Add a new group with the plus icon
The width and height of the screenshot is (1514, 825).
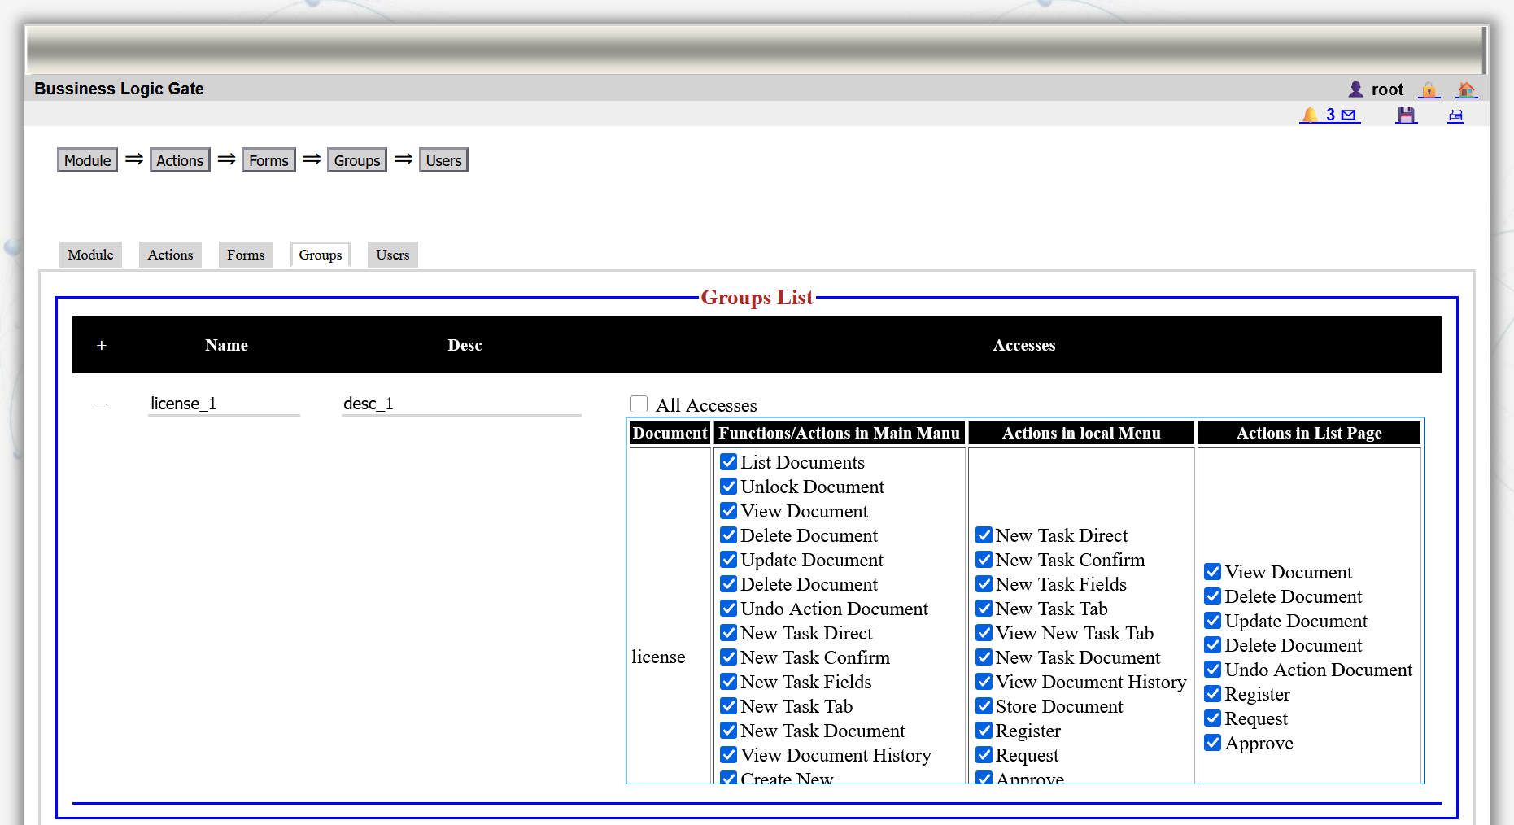tap(102, 345)
